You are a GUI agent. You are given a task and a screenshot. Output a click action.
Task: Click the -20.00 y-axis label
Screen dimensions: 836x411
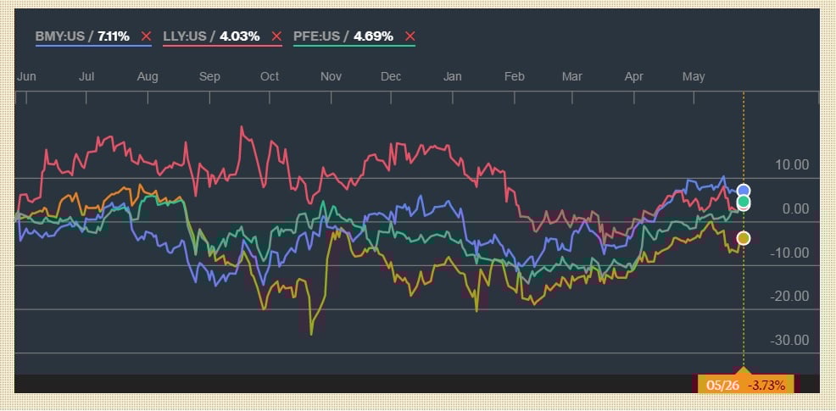coord(791,296)
